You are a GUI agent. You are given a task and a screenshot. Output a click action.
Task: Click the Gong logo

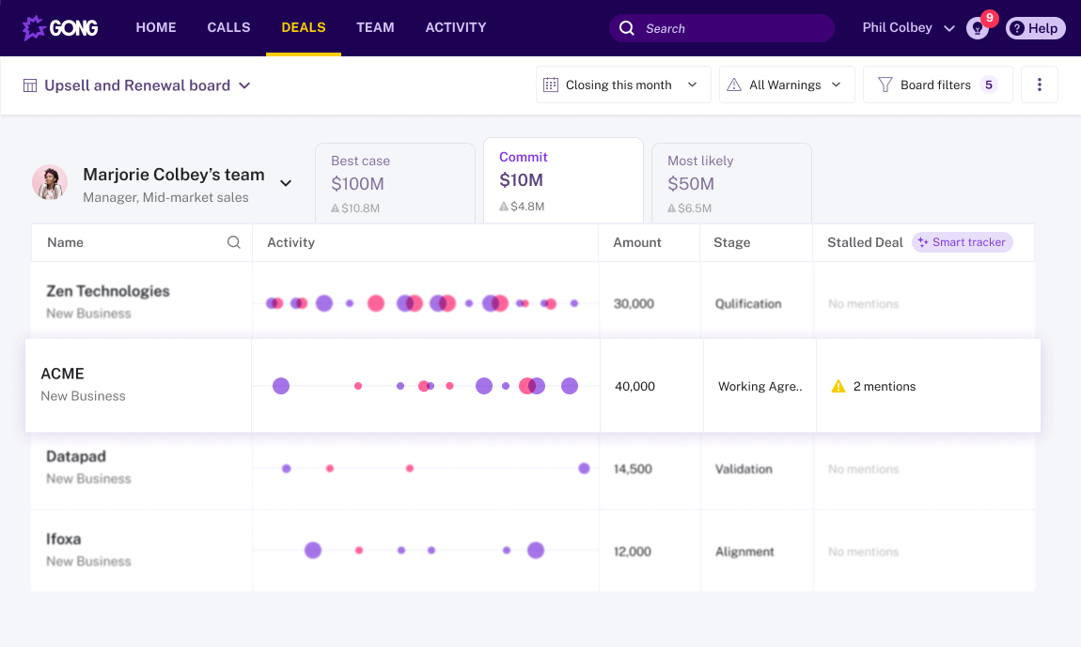tap(60, 27)
